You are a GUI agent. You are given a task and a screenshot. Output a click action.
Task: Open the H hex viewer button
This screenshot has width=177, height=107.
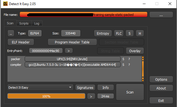point(140,33)
